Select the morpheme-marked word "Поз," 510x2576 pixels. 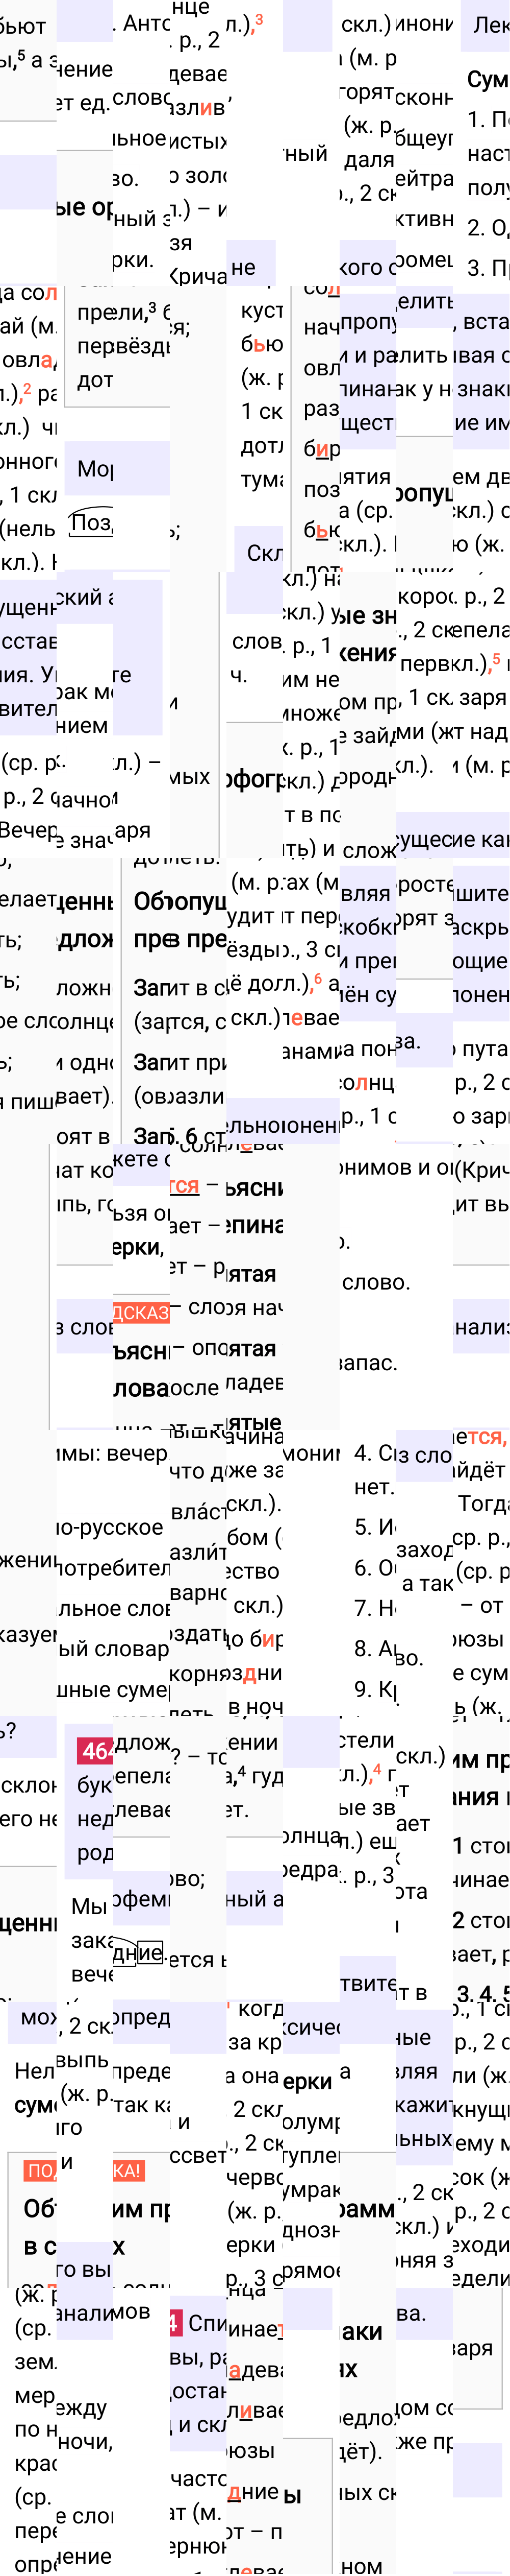[x=92, y=522]
